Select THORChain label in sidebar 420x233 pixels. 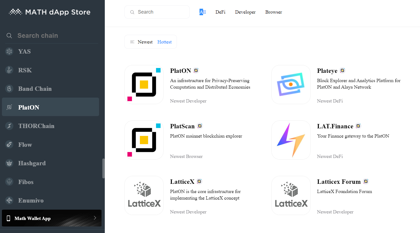coord(36,126)
